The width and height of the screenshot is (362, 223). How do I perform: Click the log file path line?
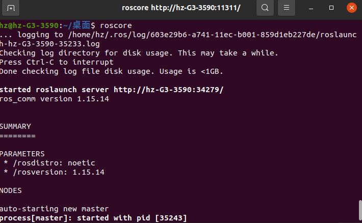pos(178,35)
